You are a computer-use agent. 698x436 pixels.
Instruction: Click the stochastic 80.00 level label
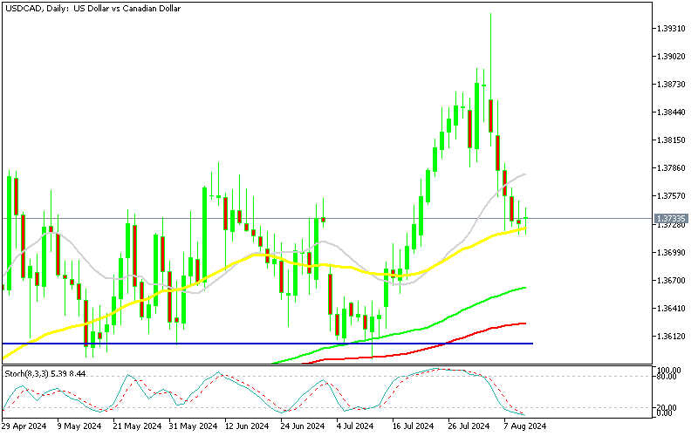[669, 376]
